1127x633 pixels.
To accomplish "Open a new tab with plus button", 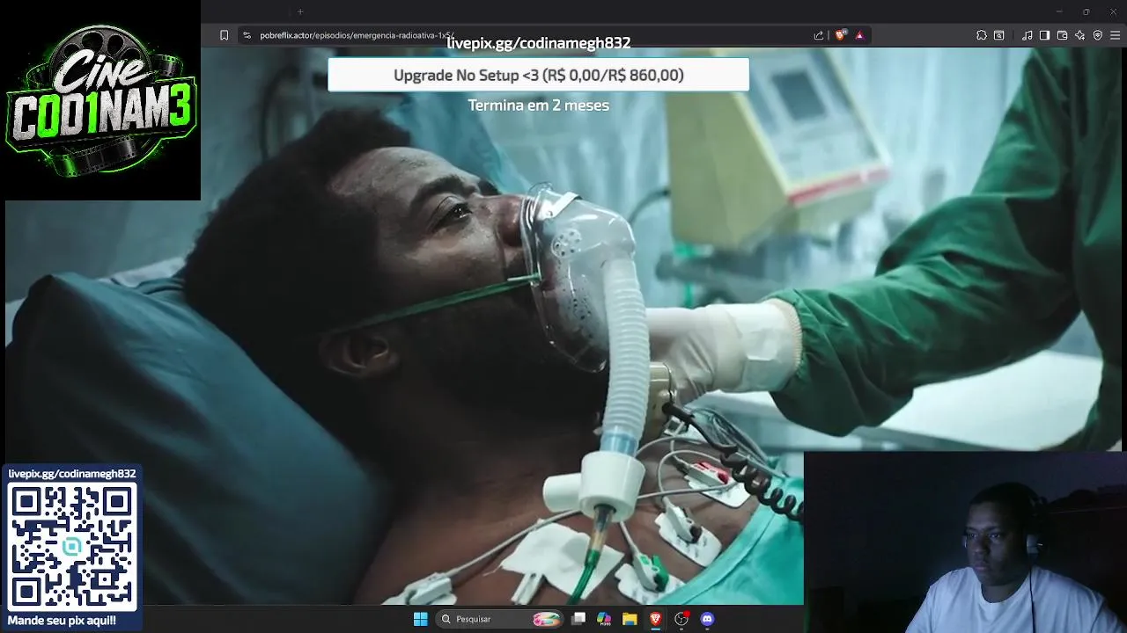I will (x=300, y=11).
